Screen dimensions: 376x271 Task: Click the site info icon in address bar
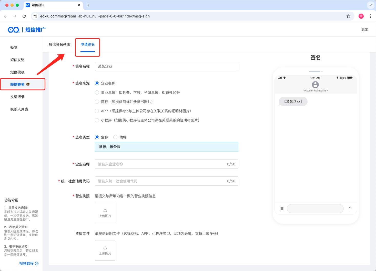(35, 16)
